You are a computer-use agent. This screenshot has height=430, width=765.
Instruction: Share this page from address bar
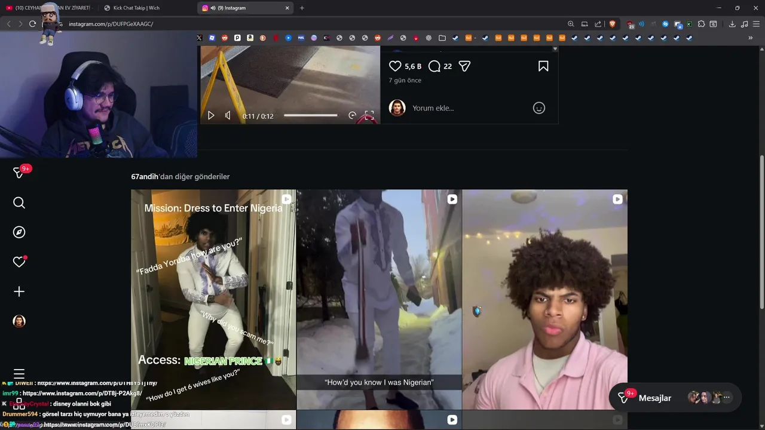(x=598, y=24)
